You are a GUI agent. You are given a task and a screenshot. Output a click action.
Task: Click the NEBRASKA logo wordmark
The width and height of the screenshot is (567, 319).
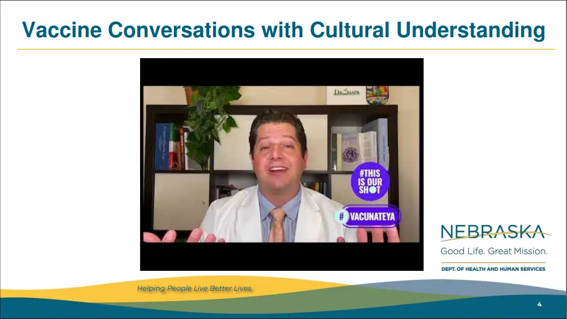(493, 232)
